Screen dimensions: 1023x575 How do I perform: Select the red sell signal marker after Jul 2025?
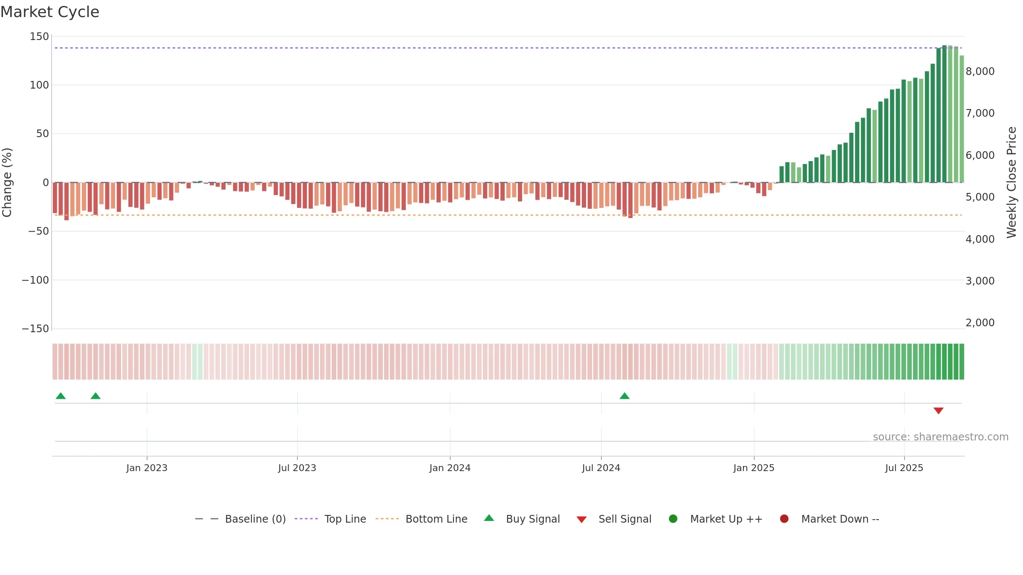938,411
